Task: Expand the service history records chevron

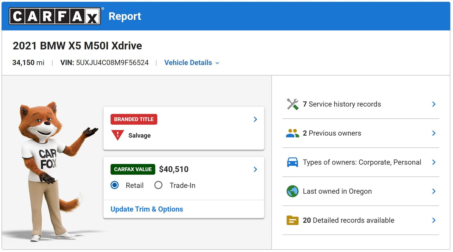Action: pyautogui.click(x=434, y=104)
